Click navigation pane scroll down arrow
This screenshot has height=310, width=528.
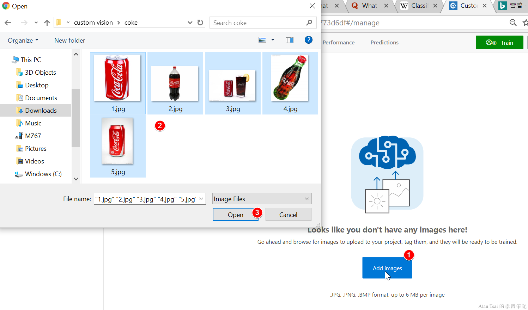pyautogui.click(x=76, y=179)
